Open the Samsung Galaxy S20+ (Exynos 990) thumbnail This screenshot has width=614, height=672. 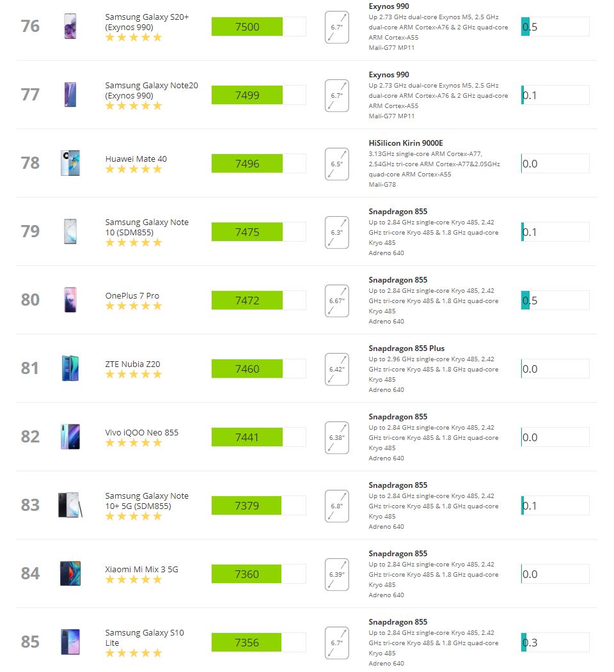click(x=70, y=26)
